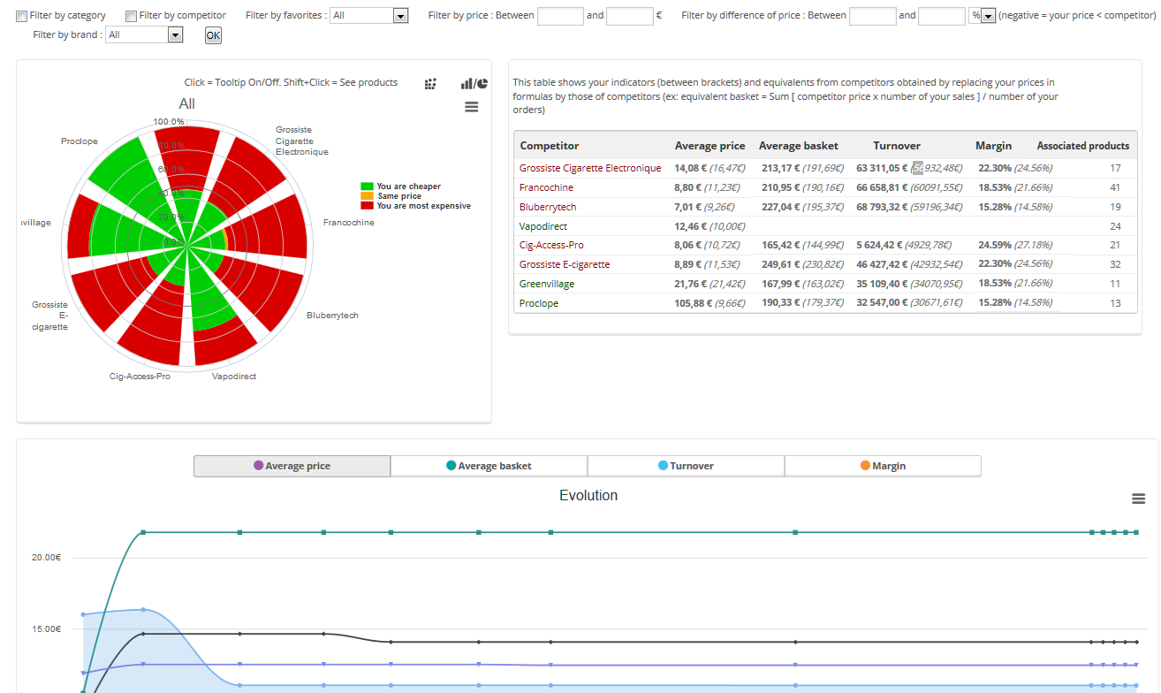Enable Filter by category checkbox
The width and height of the screenshot is (1161, 693).
[x=22, y=15]
